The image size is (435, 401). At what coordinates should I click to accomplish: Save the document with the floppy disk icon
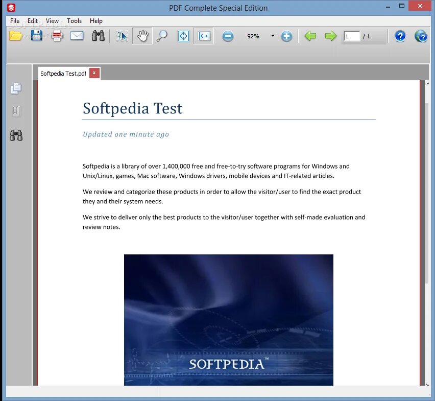click(36, 36)
